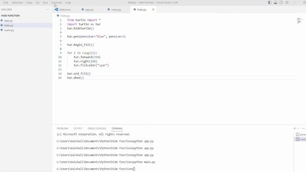Click the Python file icon beside main.py in Explorer
The height and width of the screenshot is (172, 306).
[2, 30]
